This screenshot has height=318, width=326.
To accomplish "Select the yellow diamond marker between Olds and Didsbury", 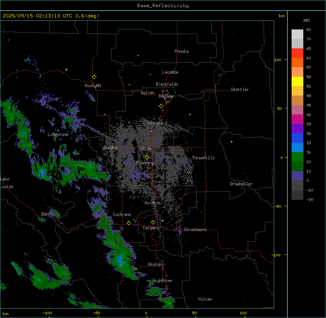I will [147, 157].
